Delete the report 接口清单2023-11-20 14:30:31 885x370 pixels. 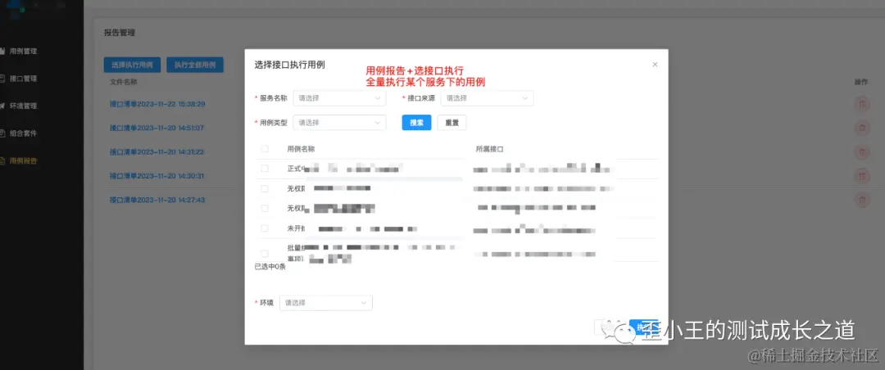pyautogui.click(x=861, y=176)
